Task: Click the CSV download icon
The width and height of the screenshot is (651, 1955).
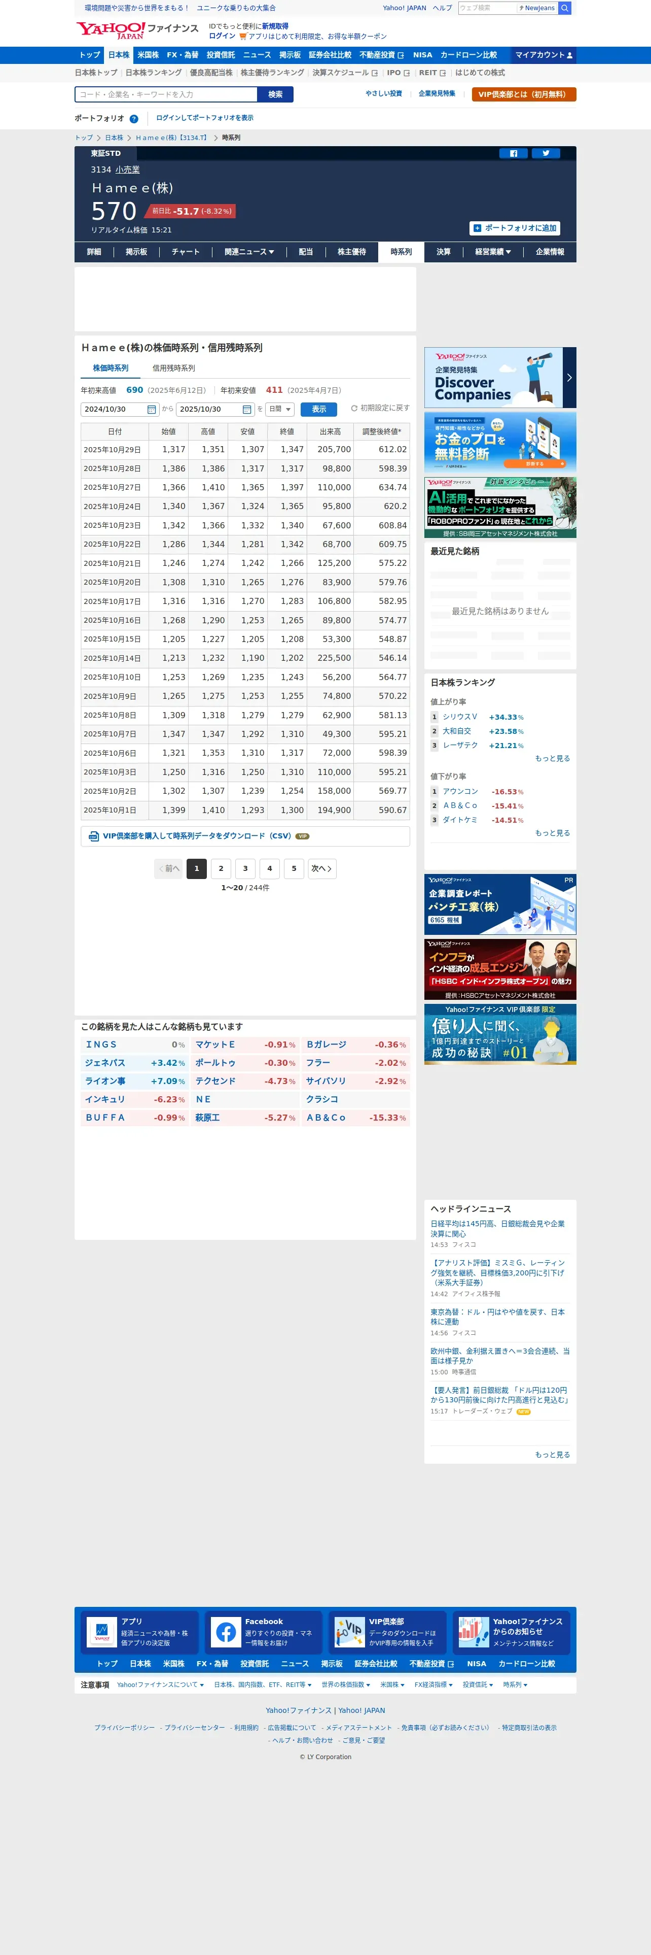Action: tap(94, 835)
